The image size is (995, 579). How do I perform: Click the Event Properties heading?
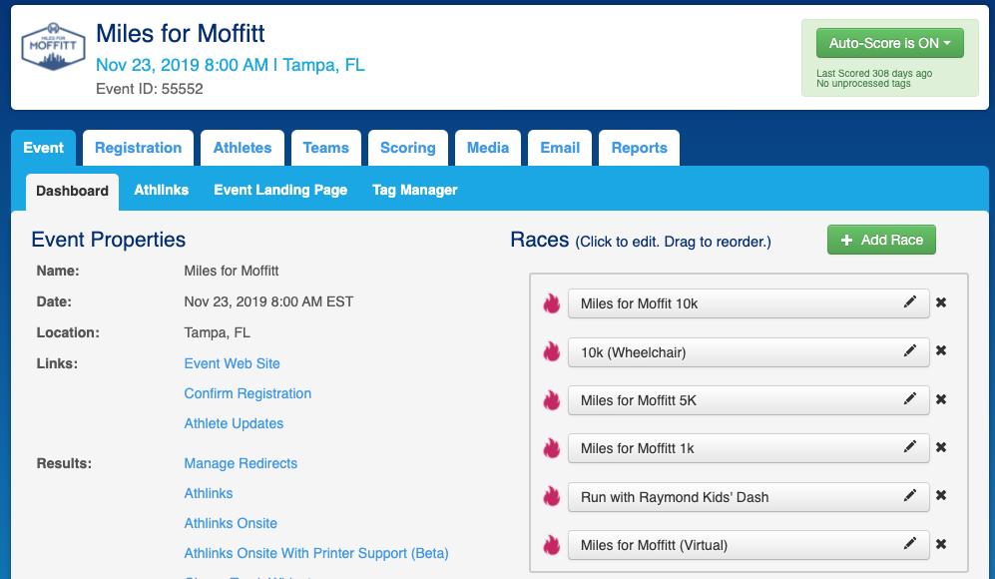click(x=109, y=240)
